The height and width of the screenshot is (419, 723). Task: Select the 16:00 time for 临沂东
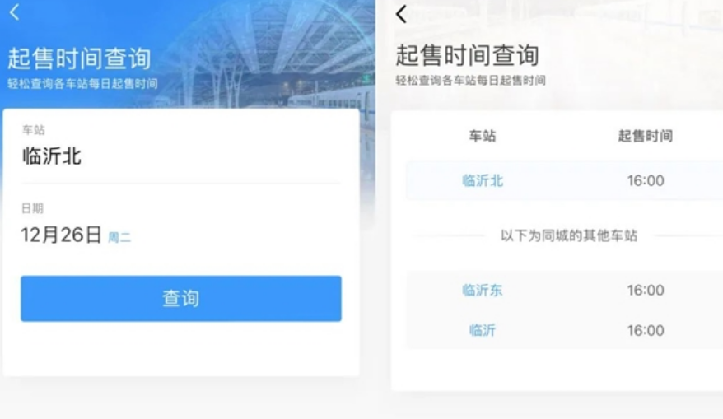(646, 290)
